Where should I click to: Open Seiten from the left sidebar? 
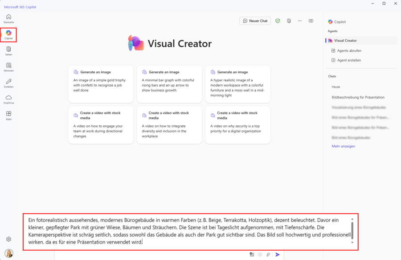click(8, 50)
